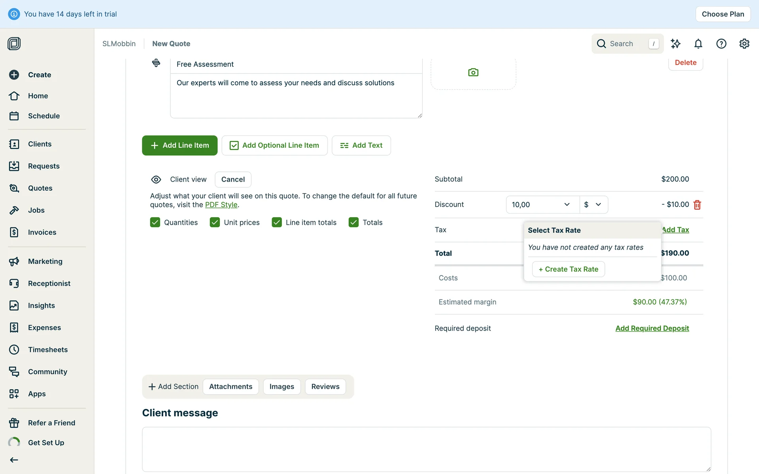Select the Attachments section tab
This screenshot has height=474, width=759.
(230, 386)
